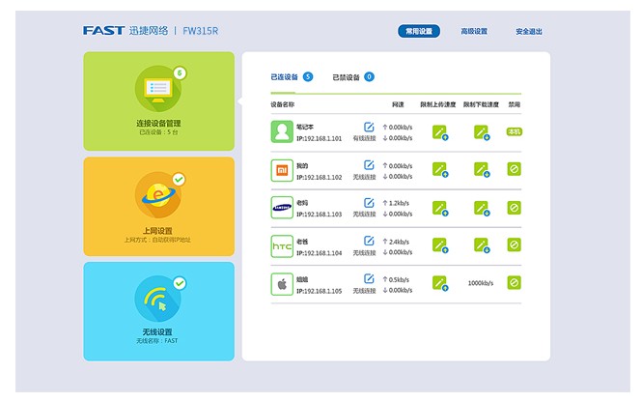Set upload limit for device 192.168.1.105

pyautogui.click(x=440, y=283)
